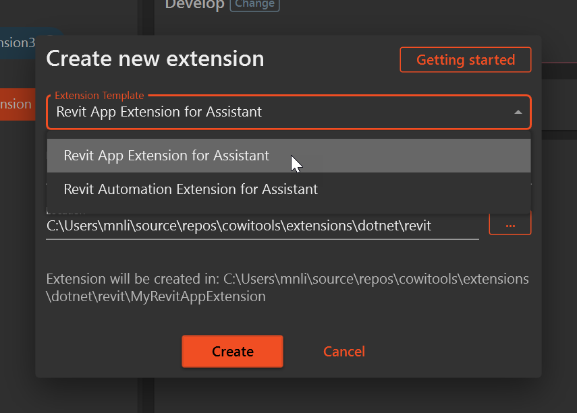Cancel the new extension dialog

tap(344, 351)
